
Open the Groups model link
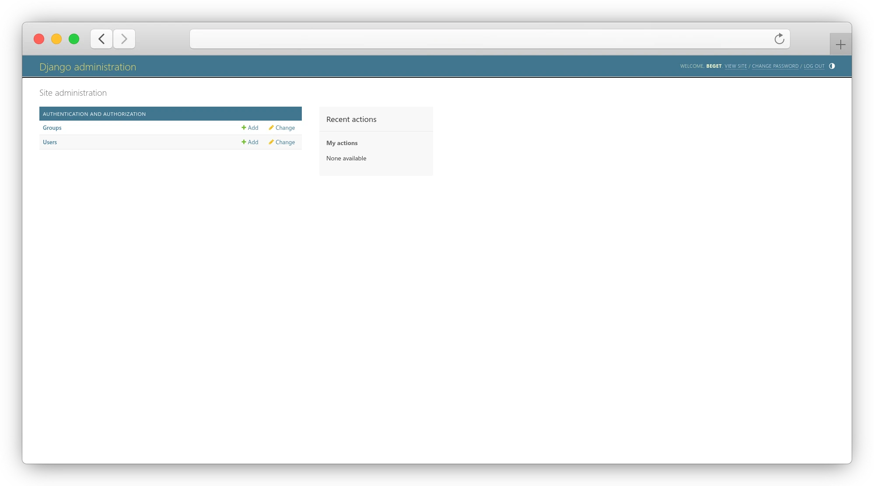click(x=52, y=128)
